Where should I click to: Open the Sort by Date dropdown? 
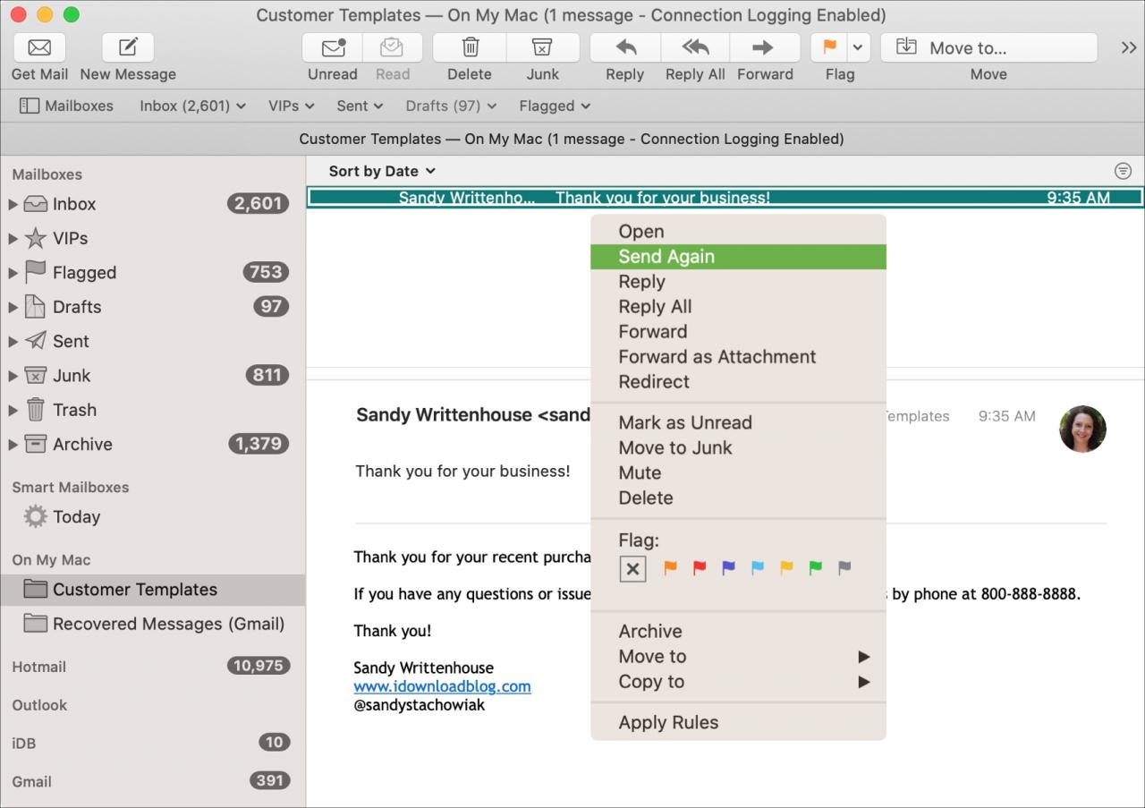(382, 171)
